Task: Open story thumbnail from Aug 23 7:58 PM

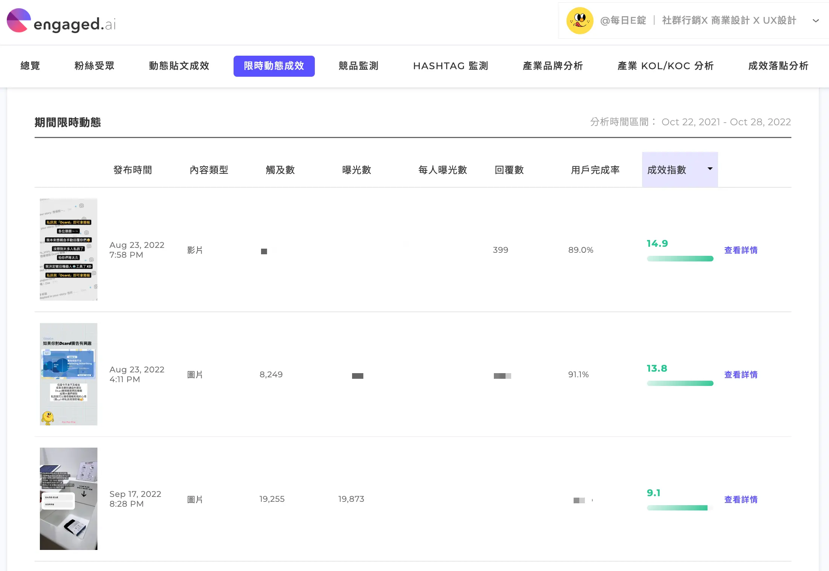Action: [68, 249]
